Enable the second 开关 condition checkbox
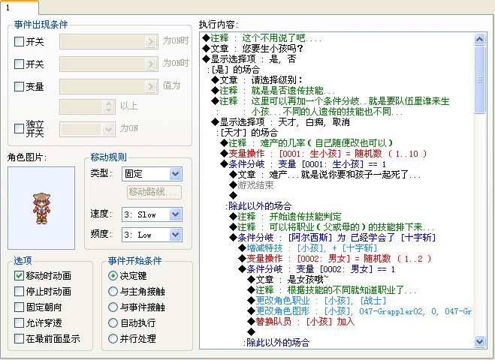Image resolution: width=495 pixels, height=360 pixels. click(x=20, y=64)
